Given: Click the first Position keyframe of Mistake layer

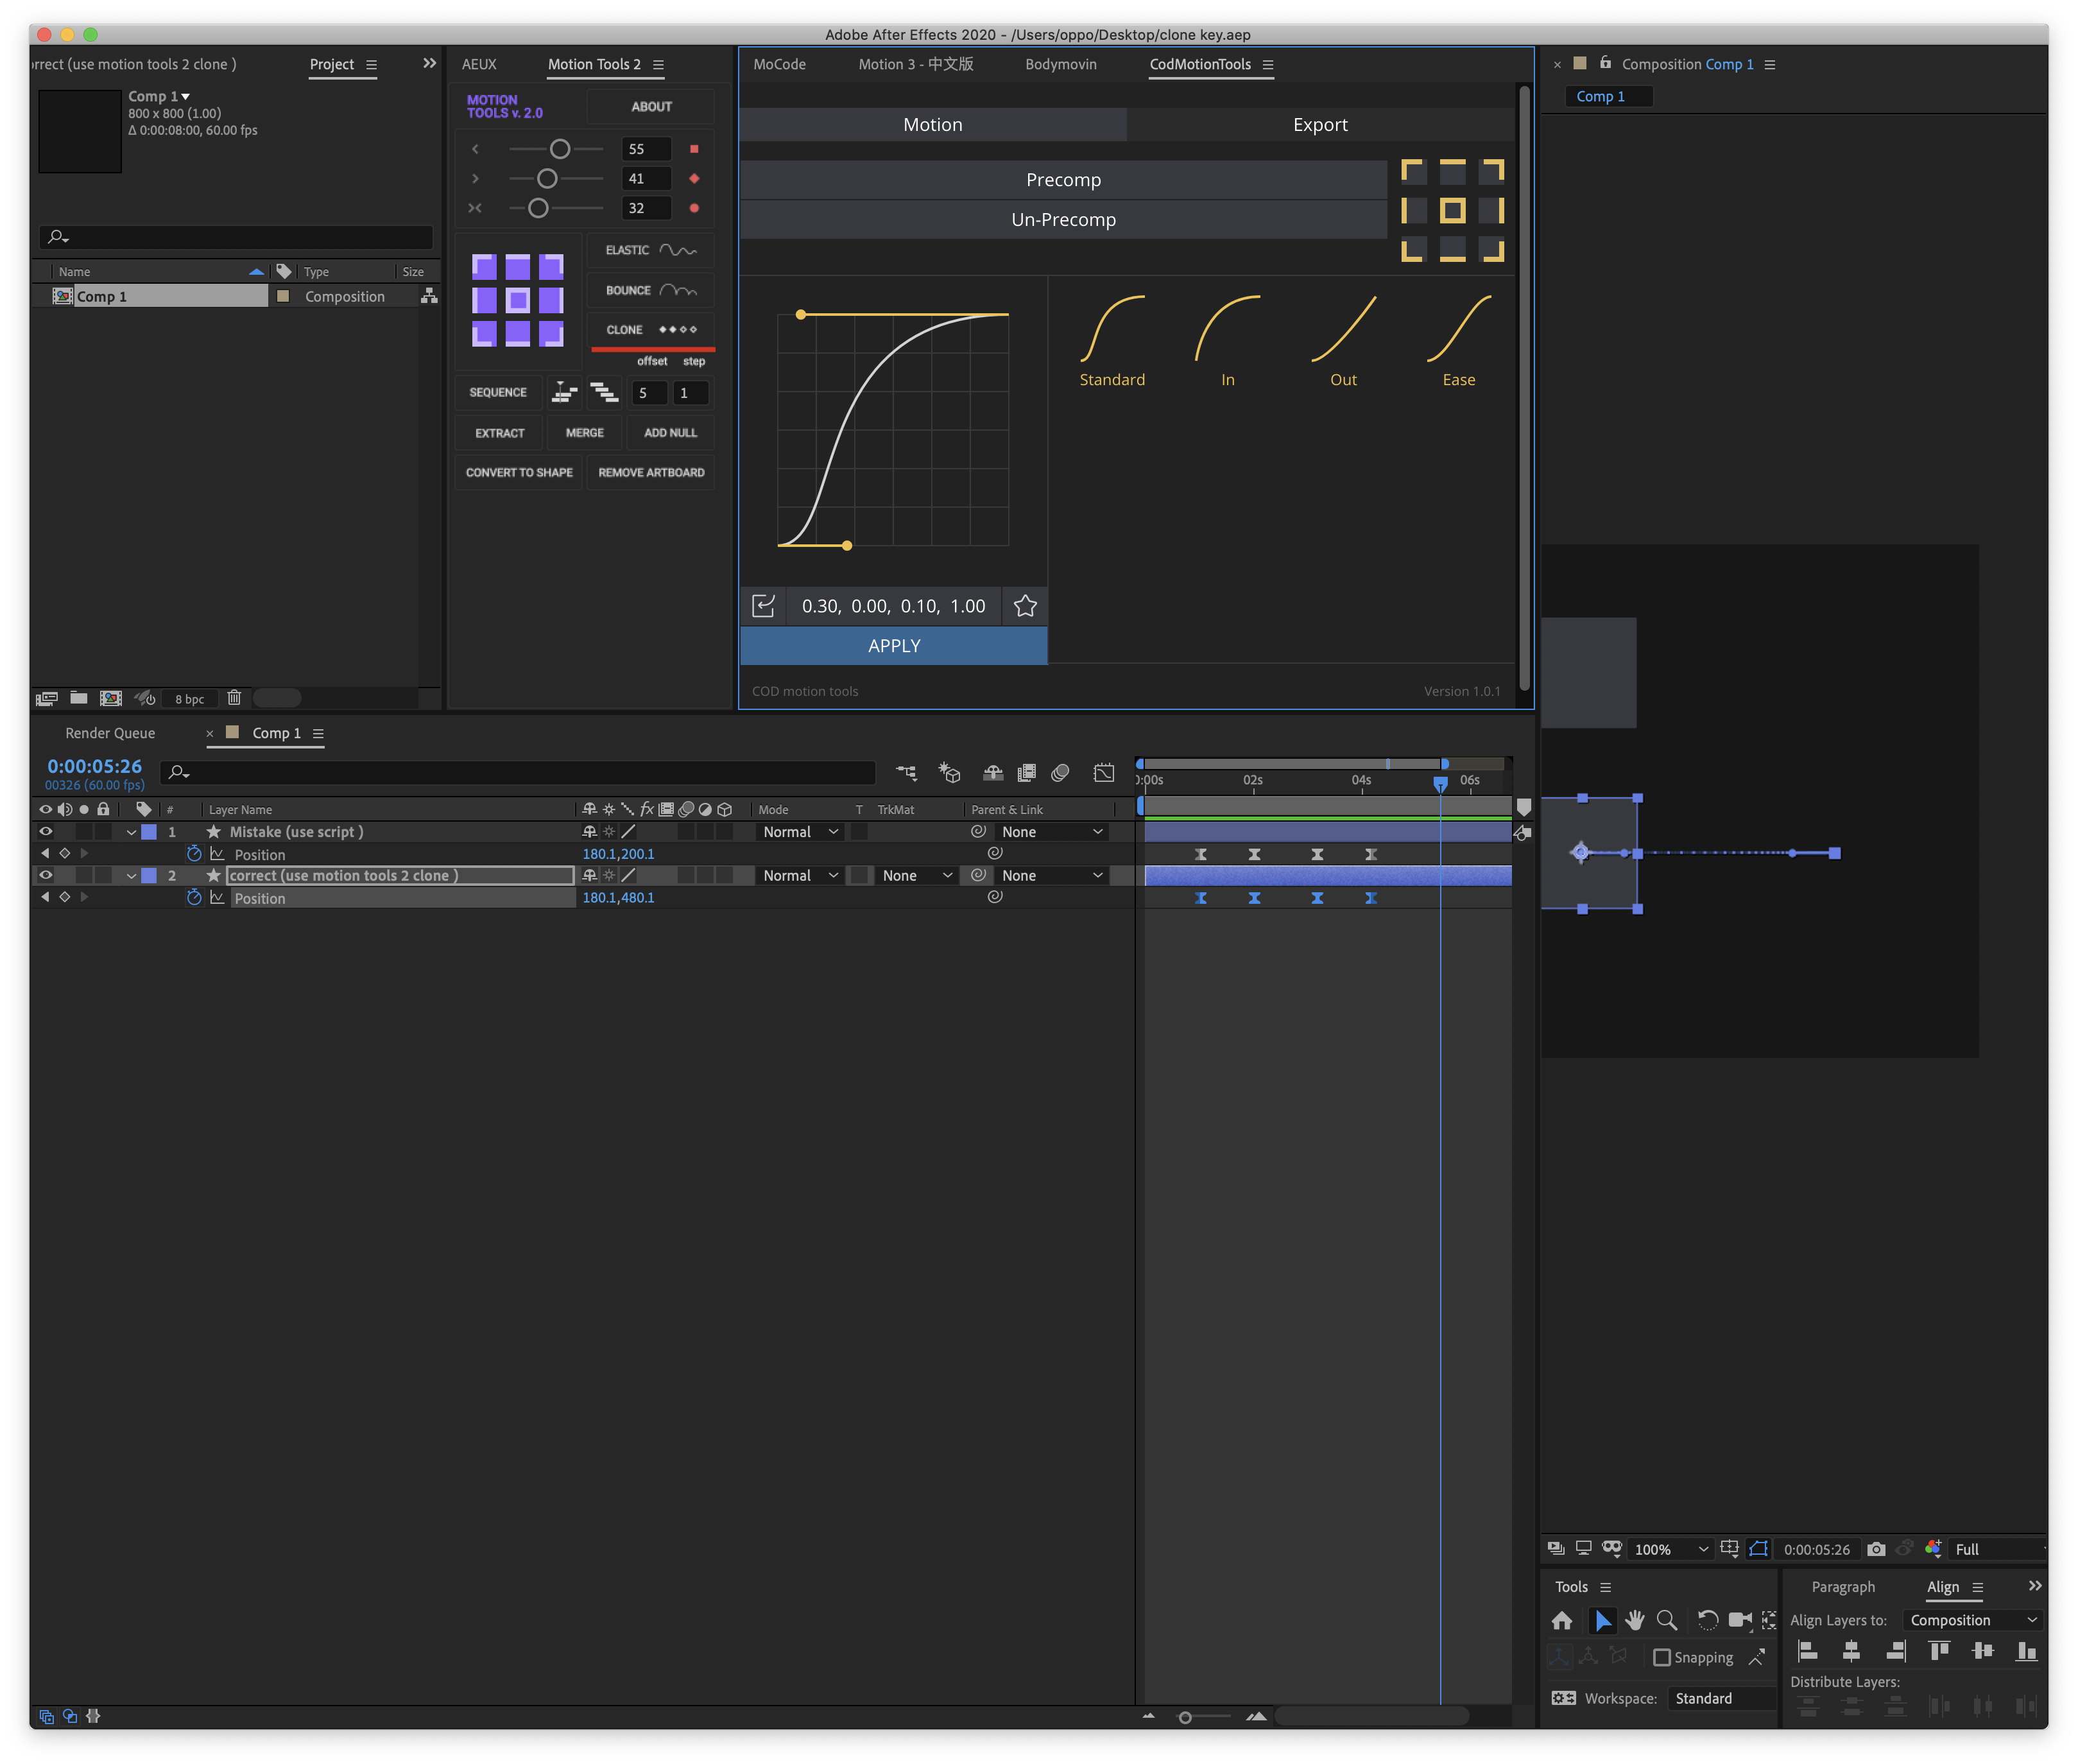Looking at the screenshot, I should pos(1201,854).
